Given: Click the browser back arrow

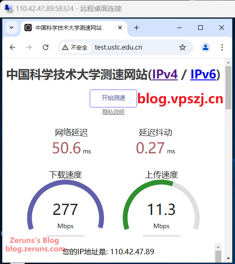Looking at the screenshot, I should point(12,47).
